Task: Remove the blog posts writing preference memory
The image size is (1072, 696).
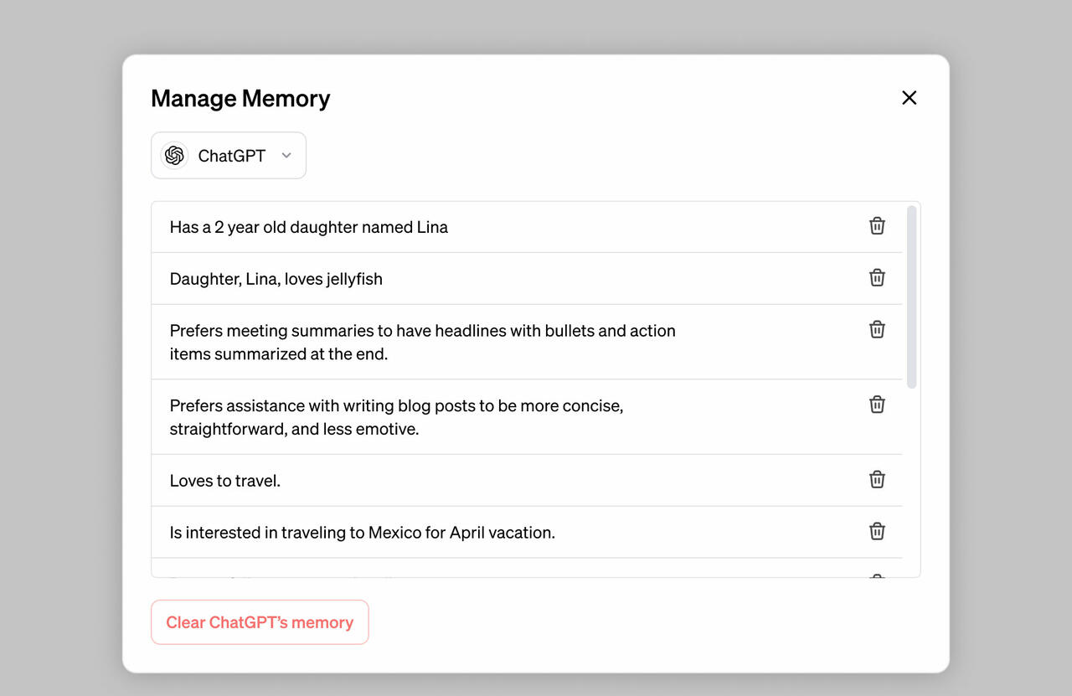Action: click(877, 405)
